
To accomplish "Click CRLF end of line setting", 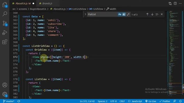I will (122, 101).
